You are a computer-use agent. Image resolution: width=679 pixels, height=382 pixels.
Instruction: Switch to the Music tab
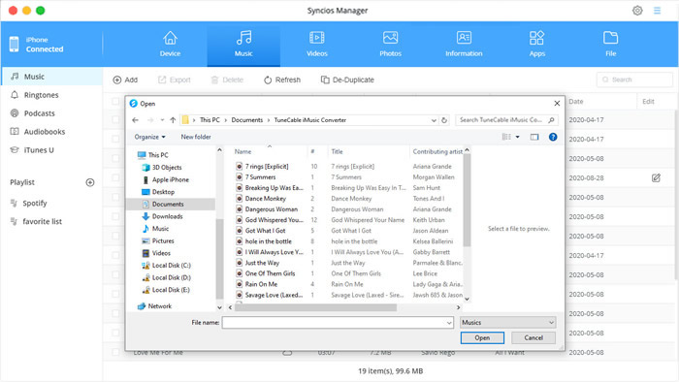pyautogui.click(x=243, y=45)
